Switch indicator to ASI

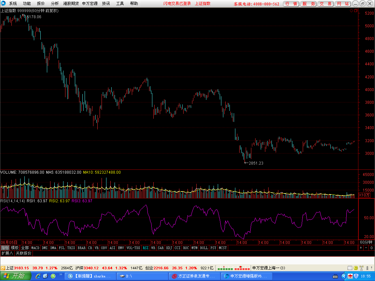coord(112,248)
